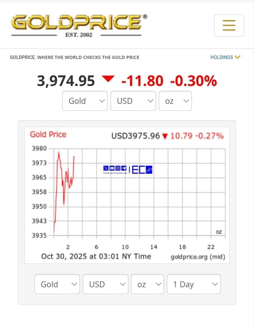Image resolution: width=254 pixels, height=330 pixels.
Task: Open the top oz unit dropdown
Action: pos(175,101)
